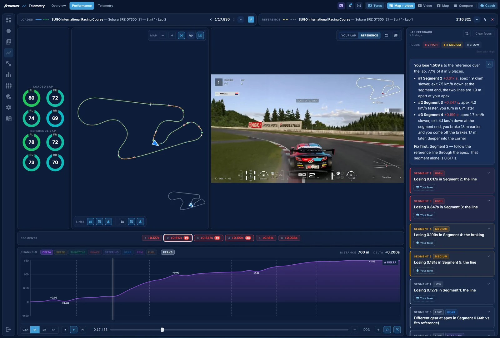This screenshot has width=500, height=338.
Task: Expand Segment 3 HIGH finding card
Action: coord(489,201)
